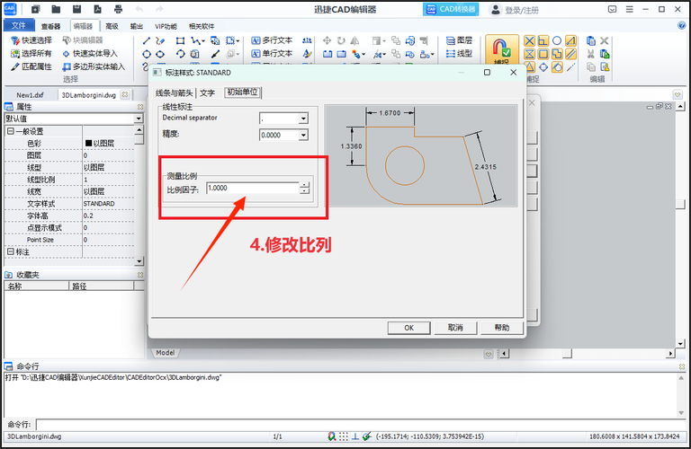691x449 pixels.
Task: Close the 3DLamborgini.dwg document tab
Action: (125, 94)
